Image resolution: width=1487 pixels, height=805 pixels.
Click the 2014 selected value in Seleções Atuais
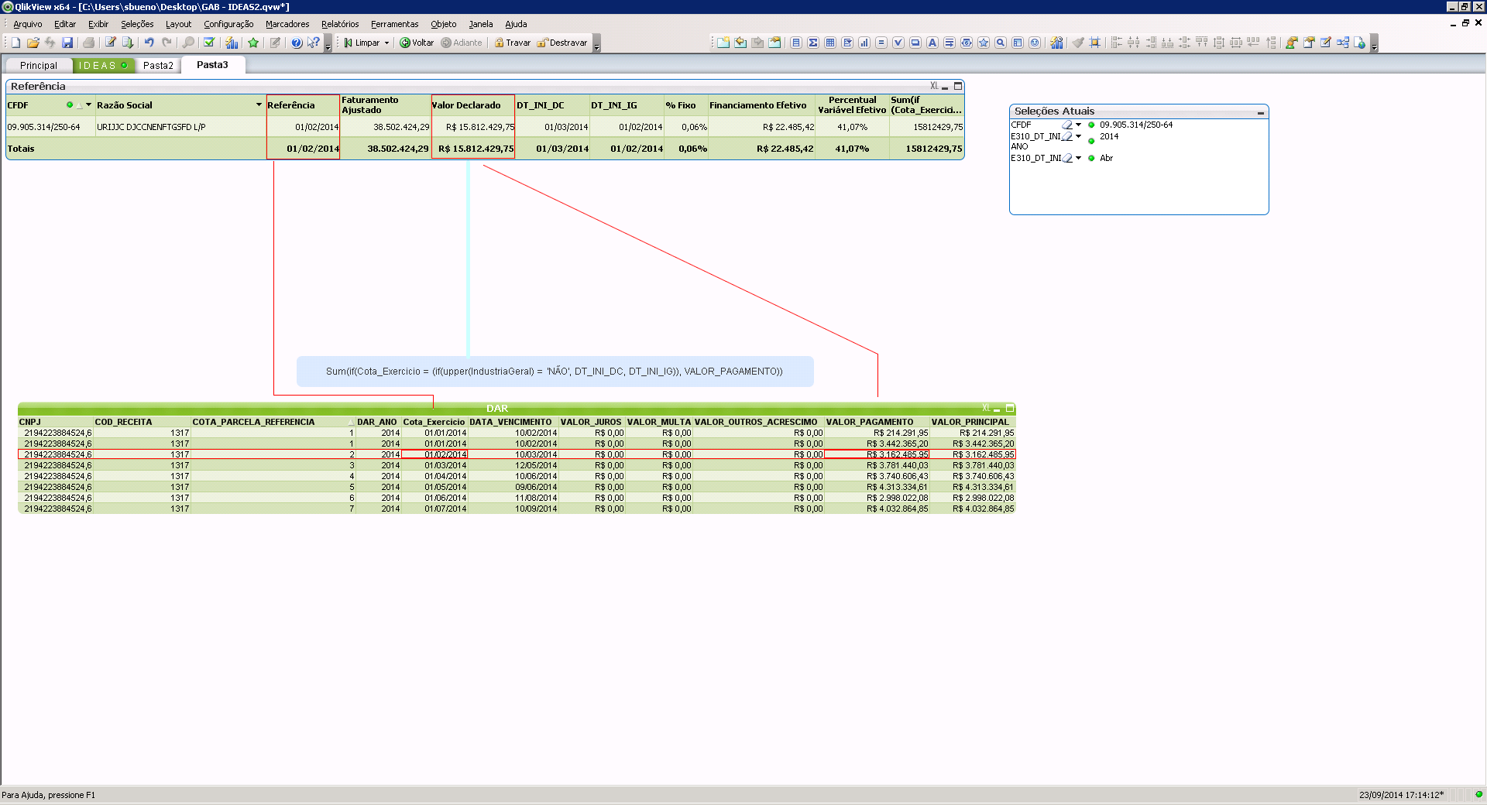[x=1109, y=136]
